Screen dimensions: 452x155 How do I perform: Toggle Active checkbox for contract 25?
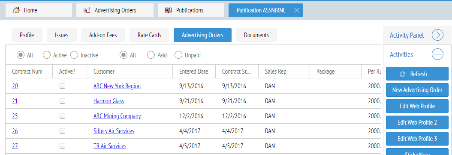point(62,116)
